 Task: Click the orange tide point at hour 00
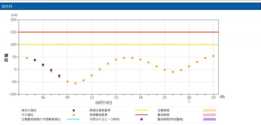click(x=189, y=66)
